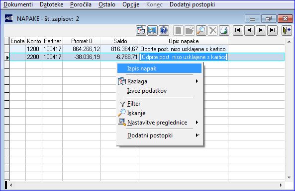The height and width of the screenshot is (191, 295).
Task: Expand the arrow beside Razlaga
Action: [197, 81]
